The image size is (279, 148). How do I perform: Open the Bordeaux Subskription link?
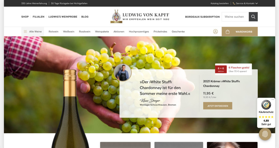(202, 17)
